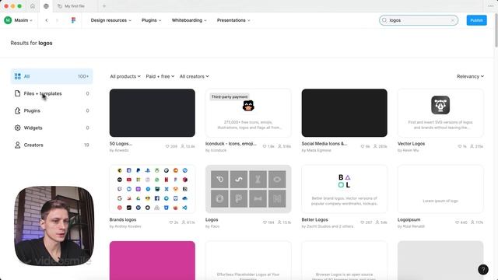Select the globe Community tab icon
The image size is (498, 280).
coord(46,6)
